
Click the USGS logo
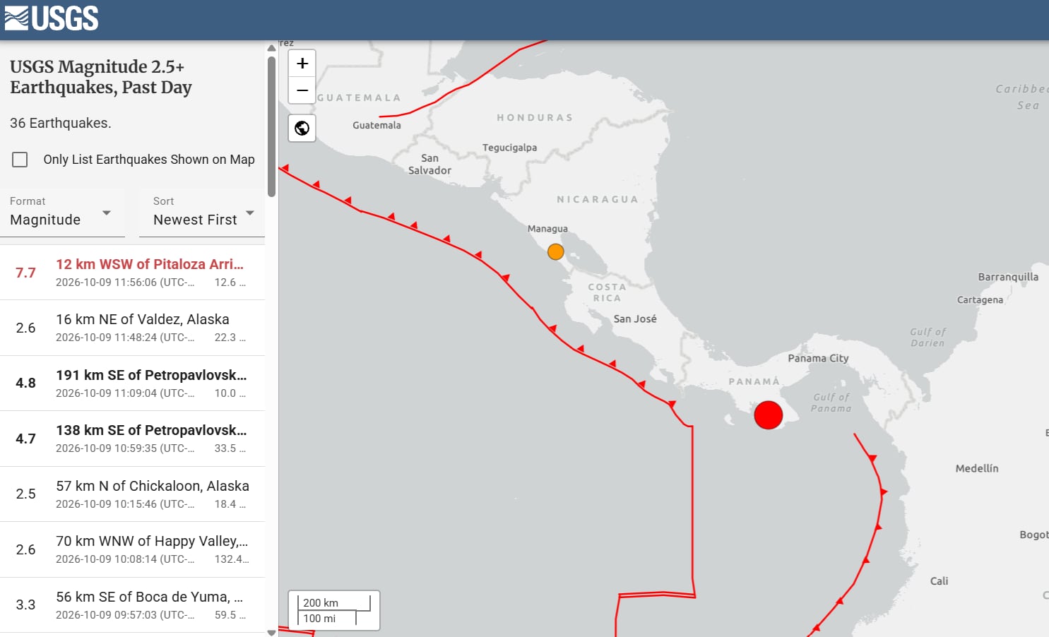(x=51, y=18)
